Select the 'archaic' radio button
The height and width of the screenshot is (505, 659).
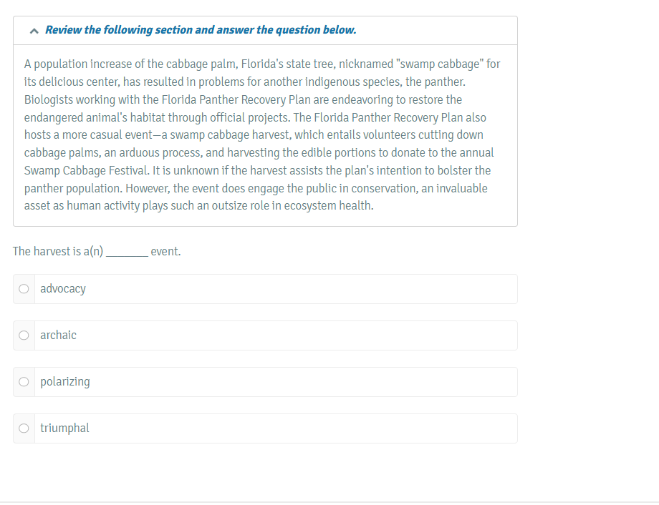[24, 335]
